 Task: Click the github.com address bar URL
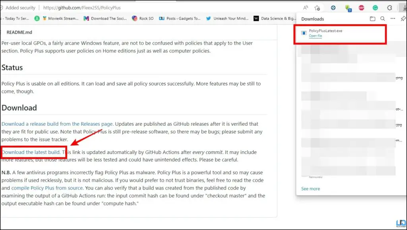pyautogui.click(x=82, y=8)
